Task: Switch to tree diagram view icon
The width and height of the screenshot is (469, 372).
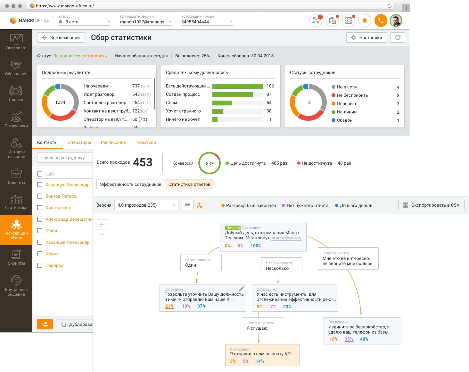Action: tap(199, 205)
